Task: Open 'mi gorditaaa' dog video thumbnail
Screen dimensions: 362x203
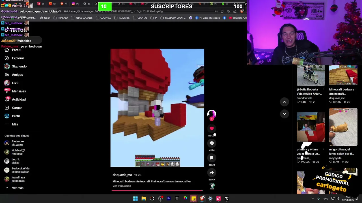Action: coord(343,127)
